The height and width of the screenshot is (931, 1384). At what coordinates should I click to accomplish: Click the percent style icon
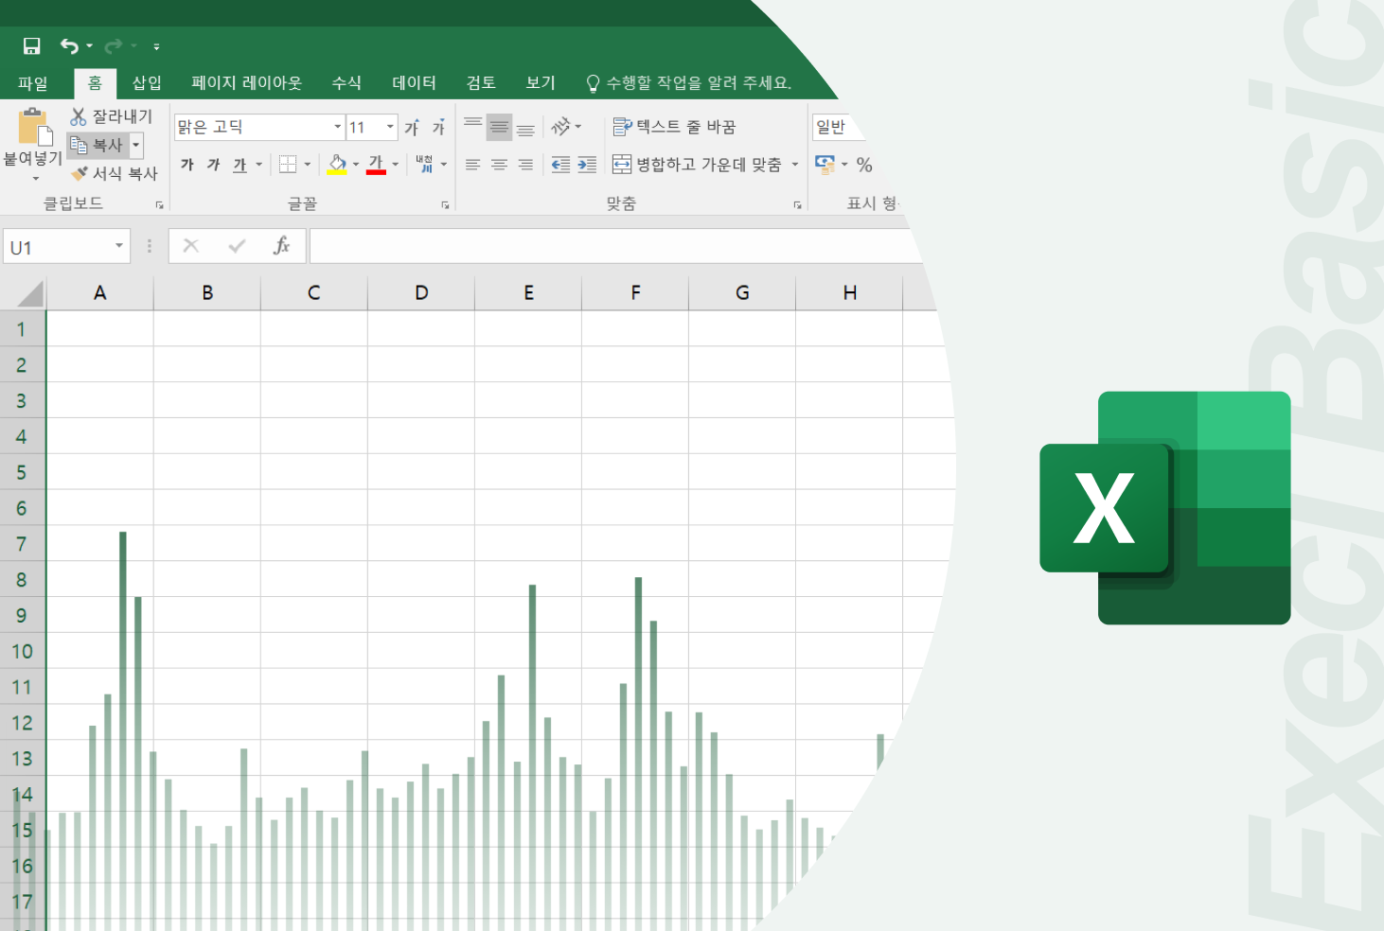coord(863,165)
